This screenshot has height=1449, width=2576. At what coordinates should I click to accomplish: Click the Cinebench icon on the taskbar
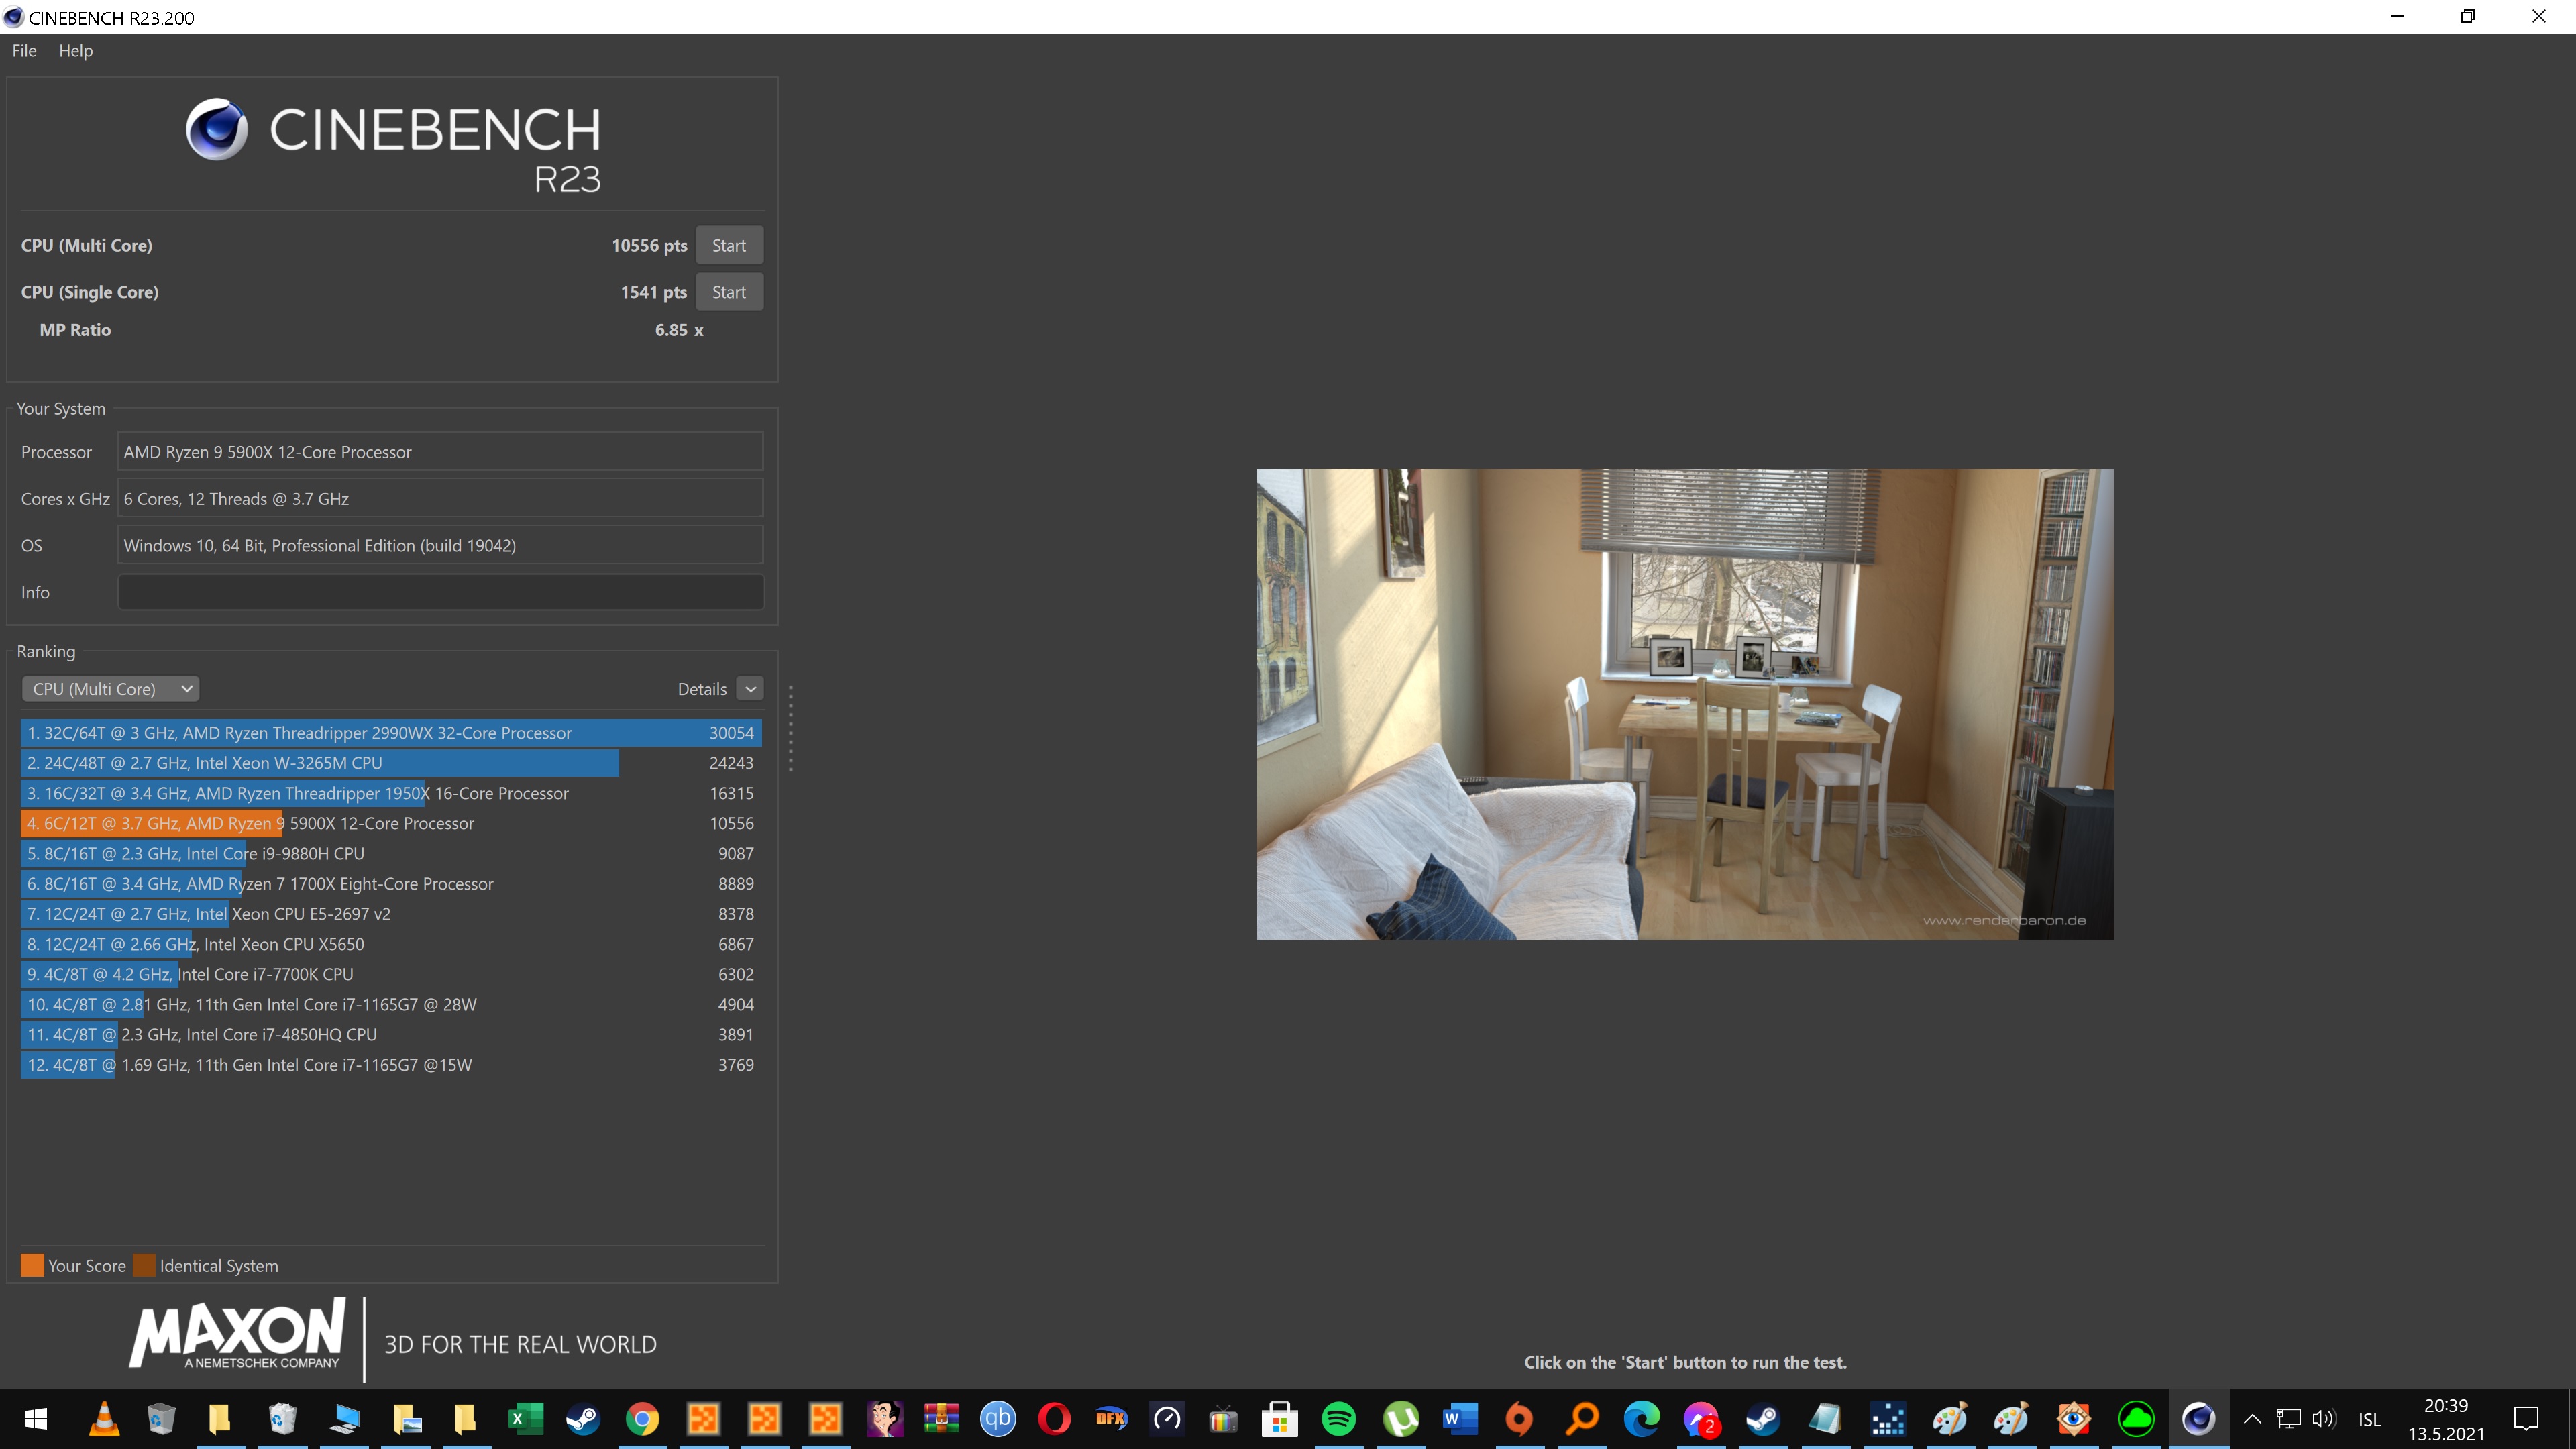[x=2197, y=1419]
